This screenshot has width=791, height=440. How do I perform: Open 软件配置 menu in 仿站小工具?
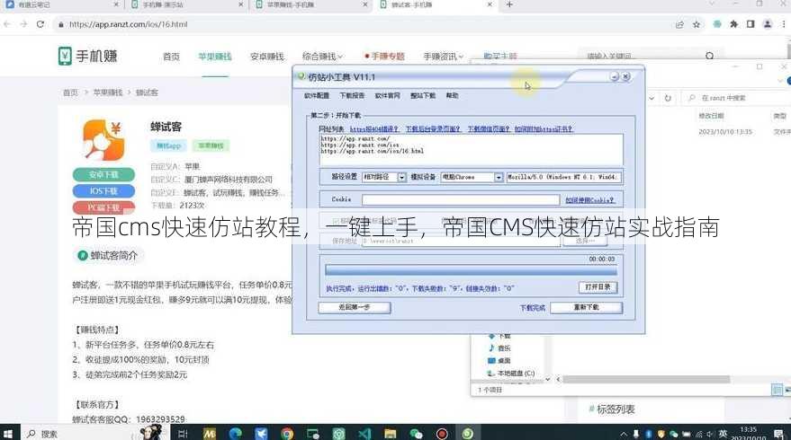point(316,96)
